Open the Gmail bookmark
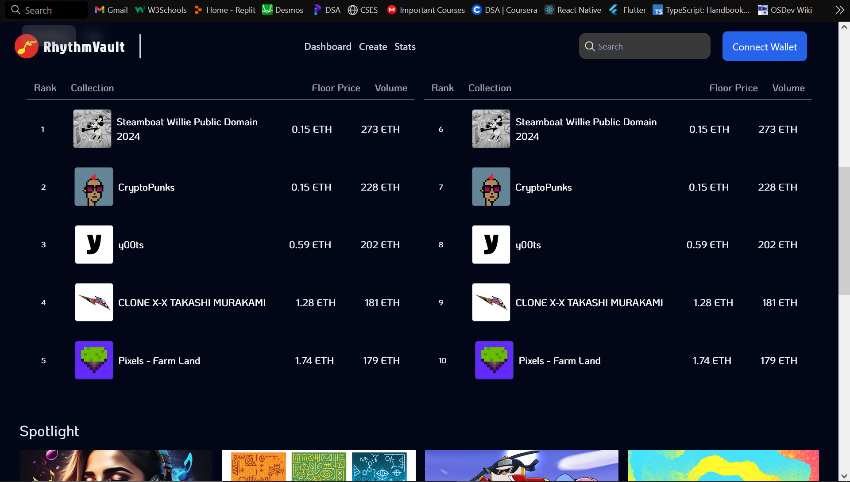This screenshot has height=482, width=850. tap(111, 10)
